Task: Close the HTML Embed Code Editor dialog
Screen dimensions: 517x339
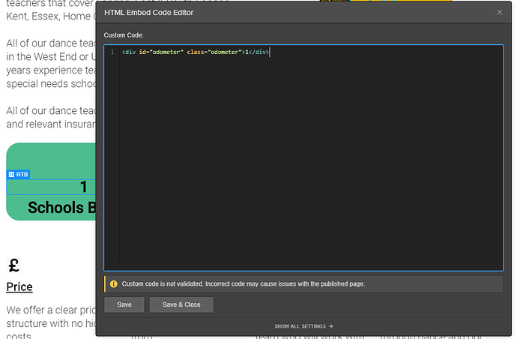Action: pos(499,12)
